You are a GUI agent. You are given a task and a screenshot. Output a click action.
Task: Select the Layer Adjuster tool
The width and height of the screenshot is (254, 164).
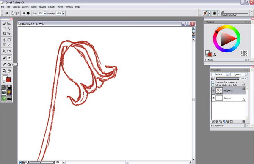click(9, 24)
